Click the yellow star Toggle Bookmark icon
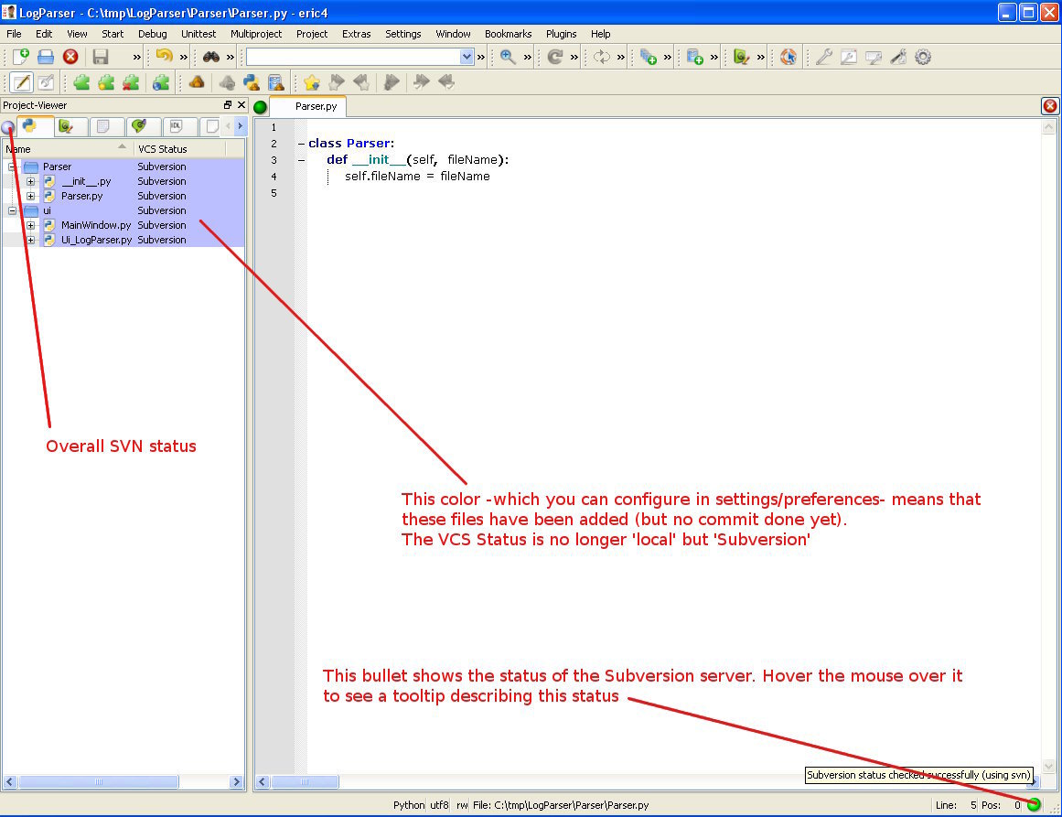Screen dimensions: 1062x817 (311, 82)
